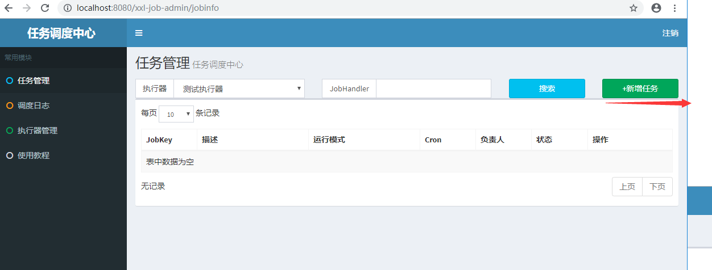Click the green circle icon beside 执行器管理
712x270 pixels.
coord(9,130)
